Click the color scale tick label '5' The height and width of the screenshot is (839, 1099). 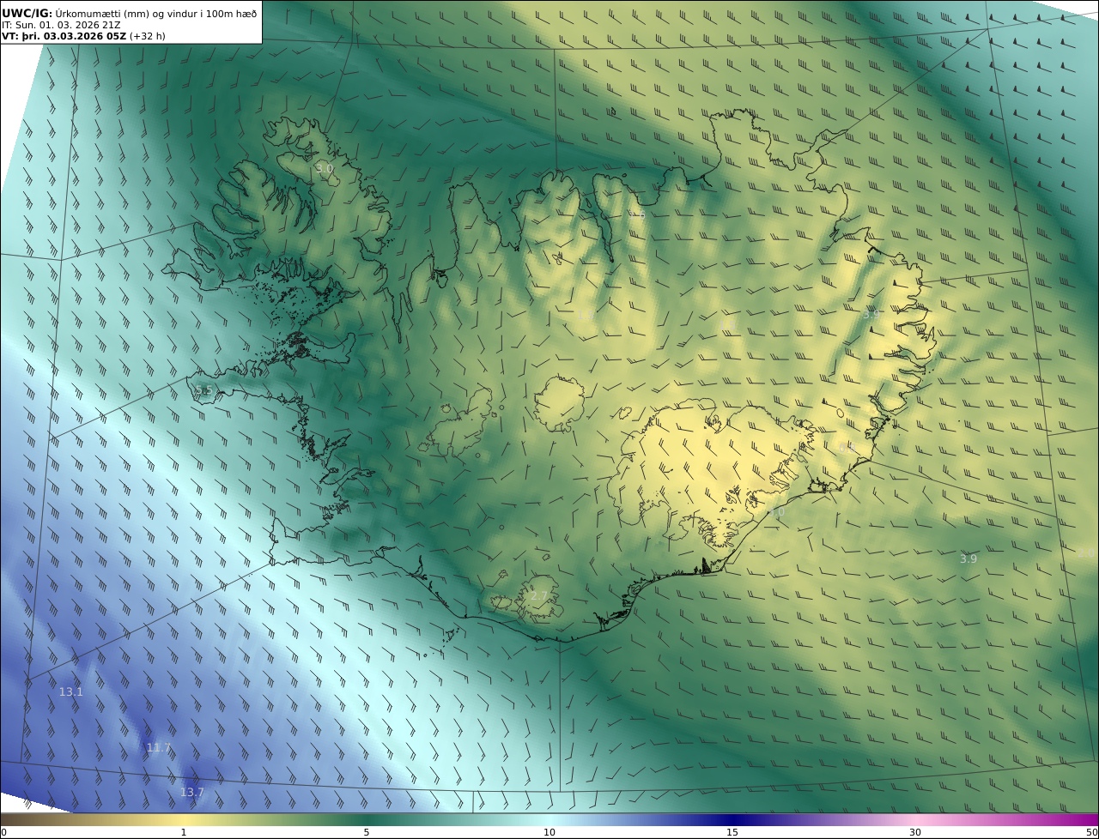coord(367,832)
